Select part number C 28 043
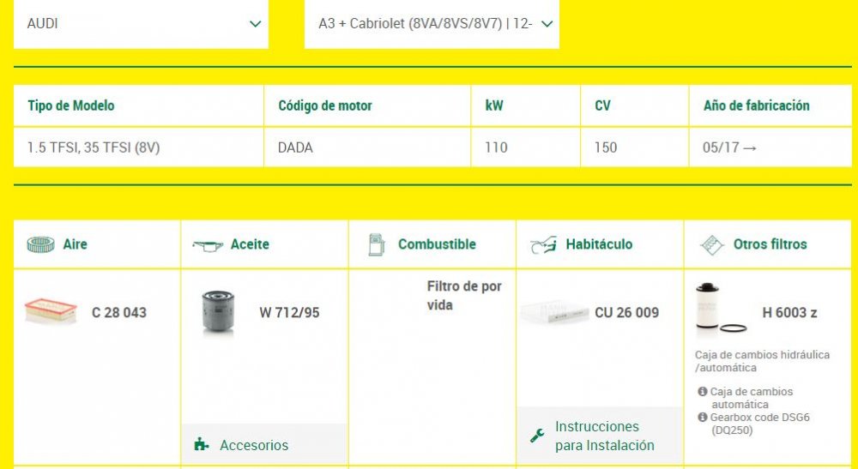858x469 pixels. coord(119,313)
